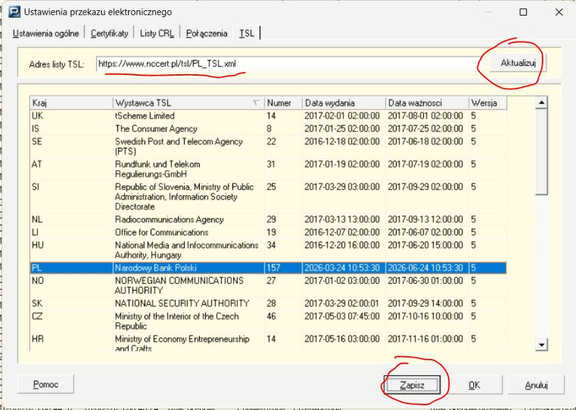
Task: Confirm the dialog with OK
Action: tap(474, 385)
